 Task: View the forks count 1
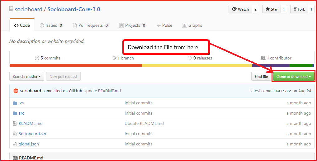pyautogui.click(x=311, y=9)
